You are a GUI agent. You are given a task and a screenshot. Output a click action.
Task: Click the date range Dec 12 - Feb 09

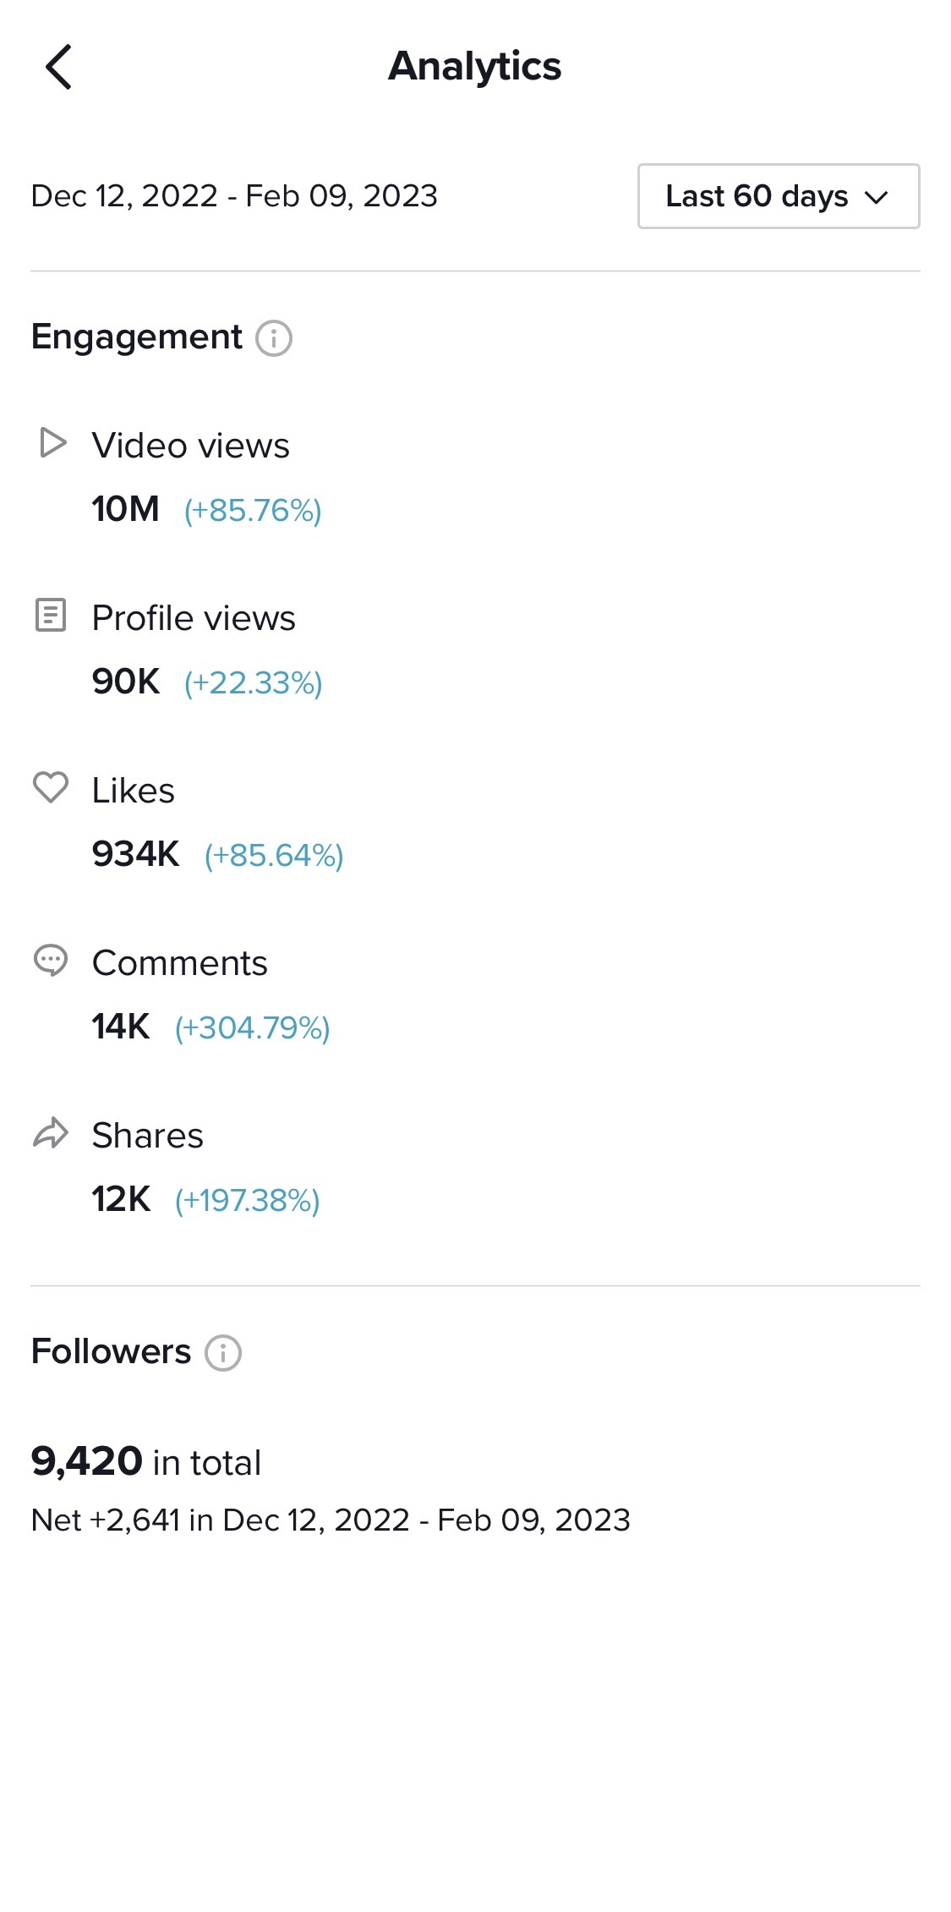coord(234,196)
